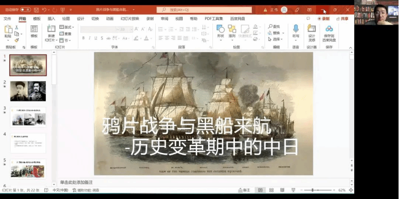
Task: Select slide 2 thumbnail with portraits
Action: coord(28,91)
